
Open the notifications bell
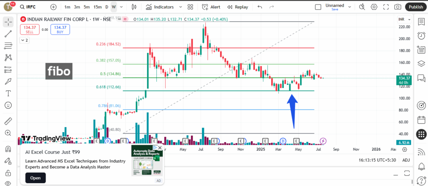(421, 166)
